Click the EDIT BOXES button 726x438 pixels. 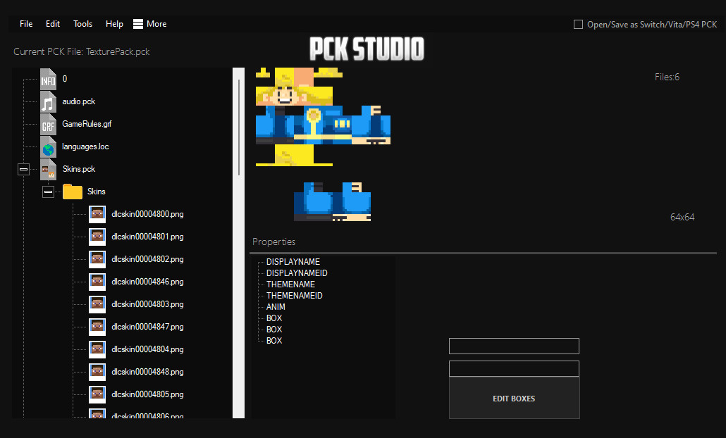(514, 398)
